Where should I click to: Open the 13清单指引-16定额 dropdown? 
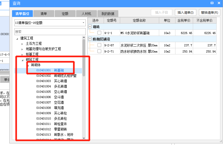click(x=50, y=23)
